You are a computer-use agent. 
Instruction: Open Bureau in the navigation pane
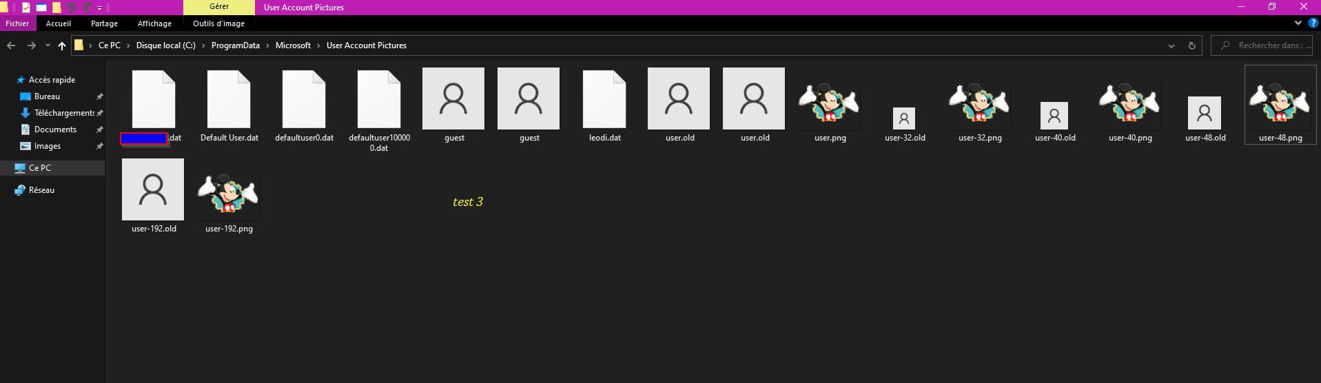(x=47, y=96)
